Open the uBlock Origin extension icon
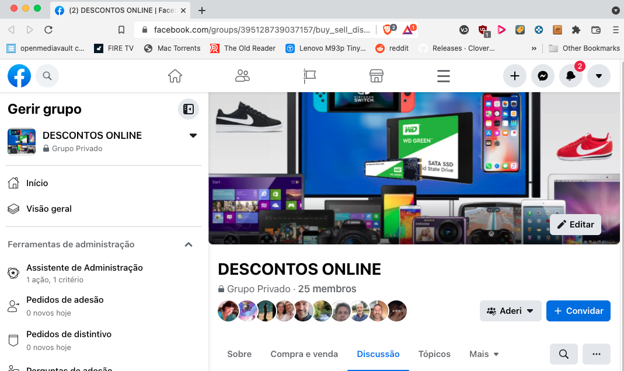 483,30
